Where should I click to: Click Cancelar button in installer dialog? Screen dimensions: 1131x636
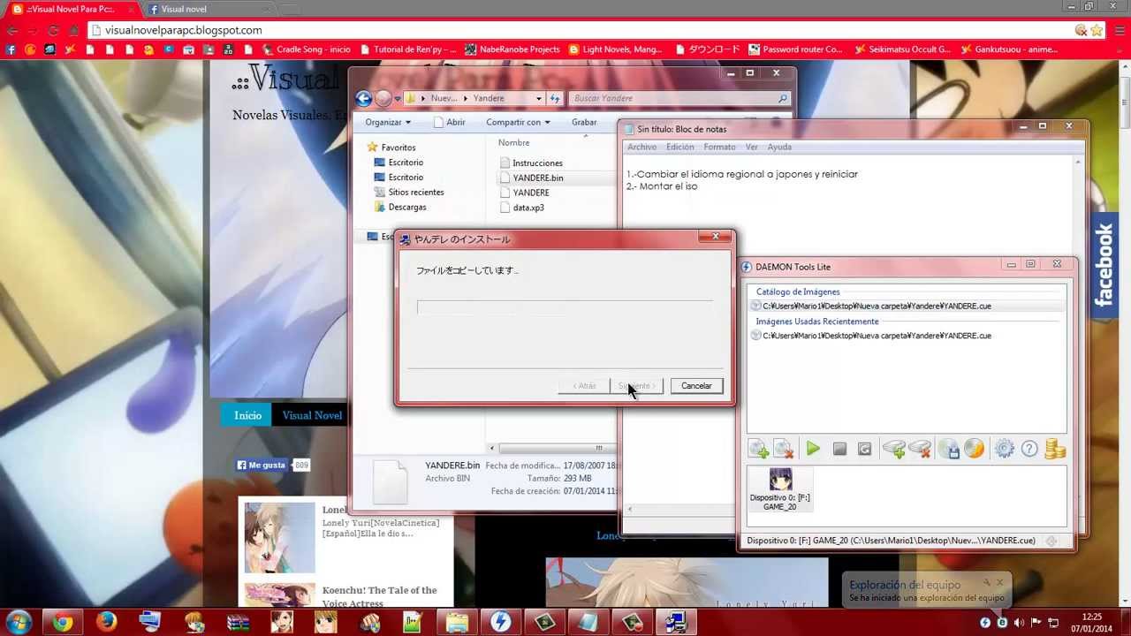point(696,386)
